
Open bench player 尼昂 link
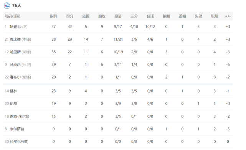click(13, 104)
